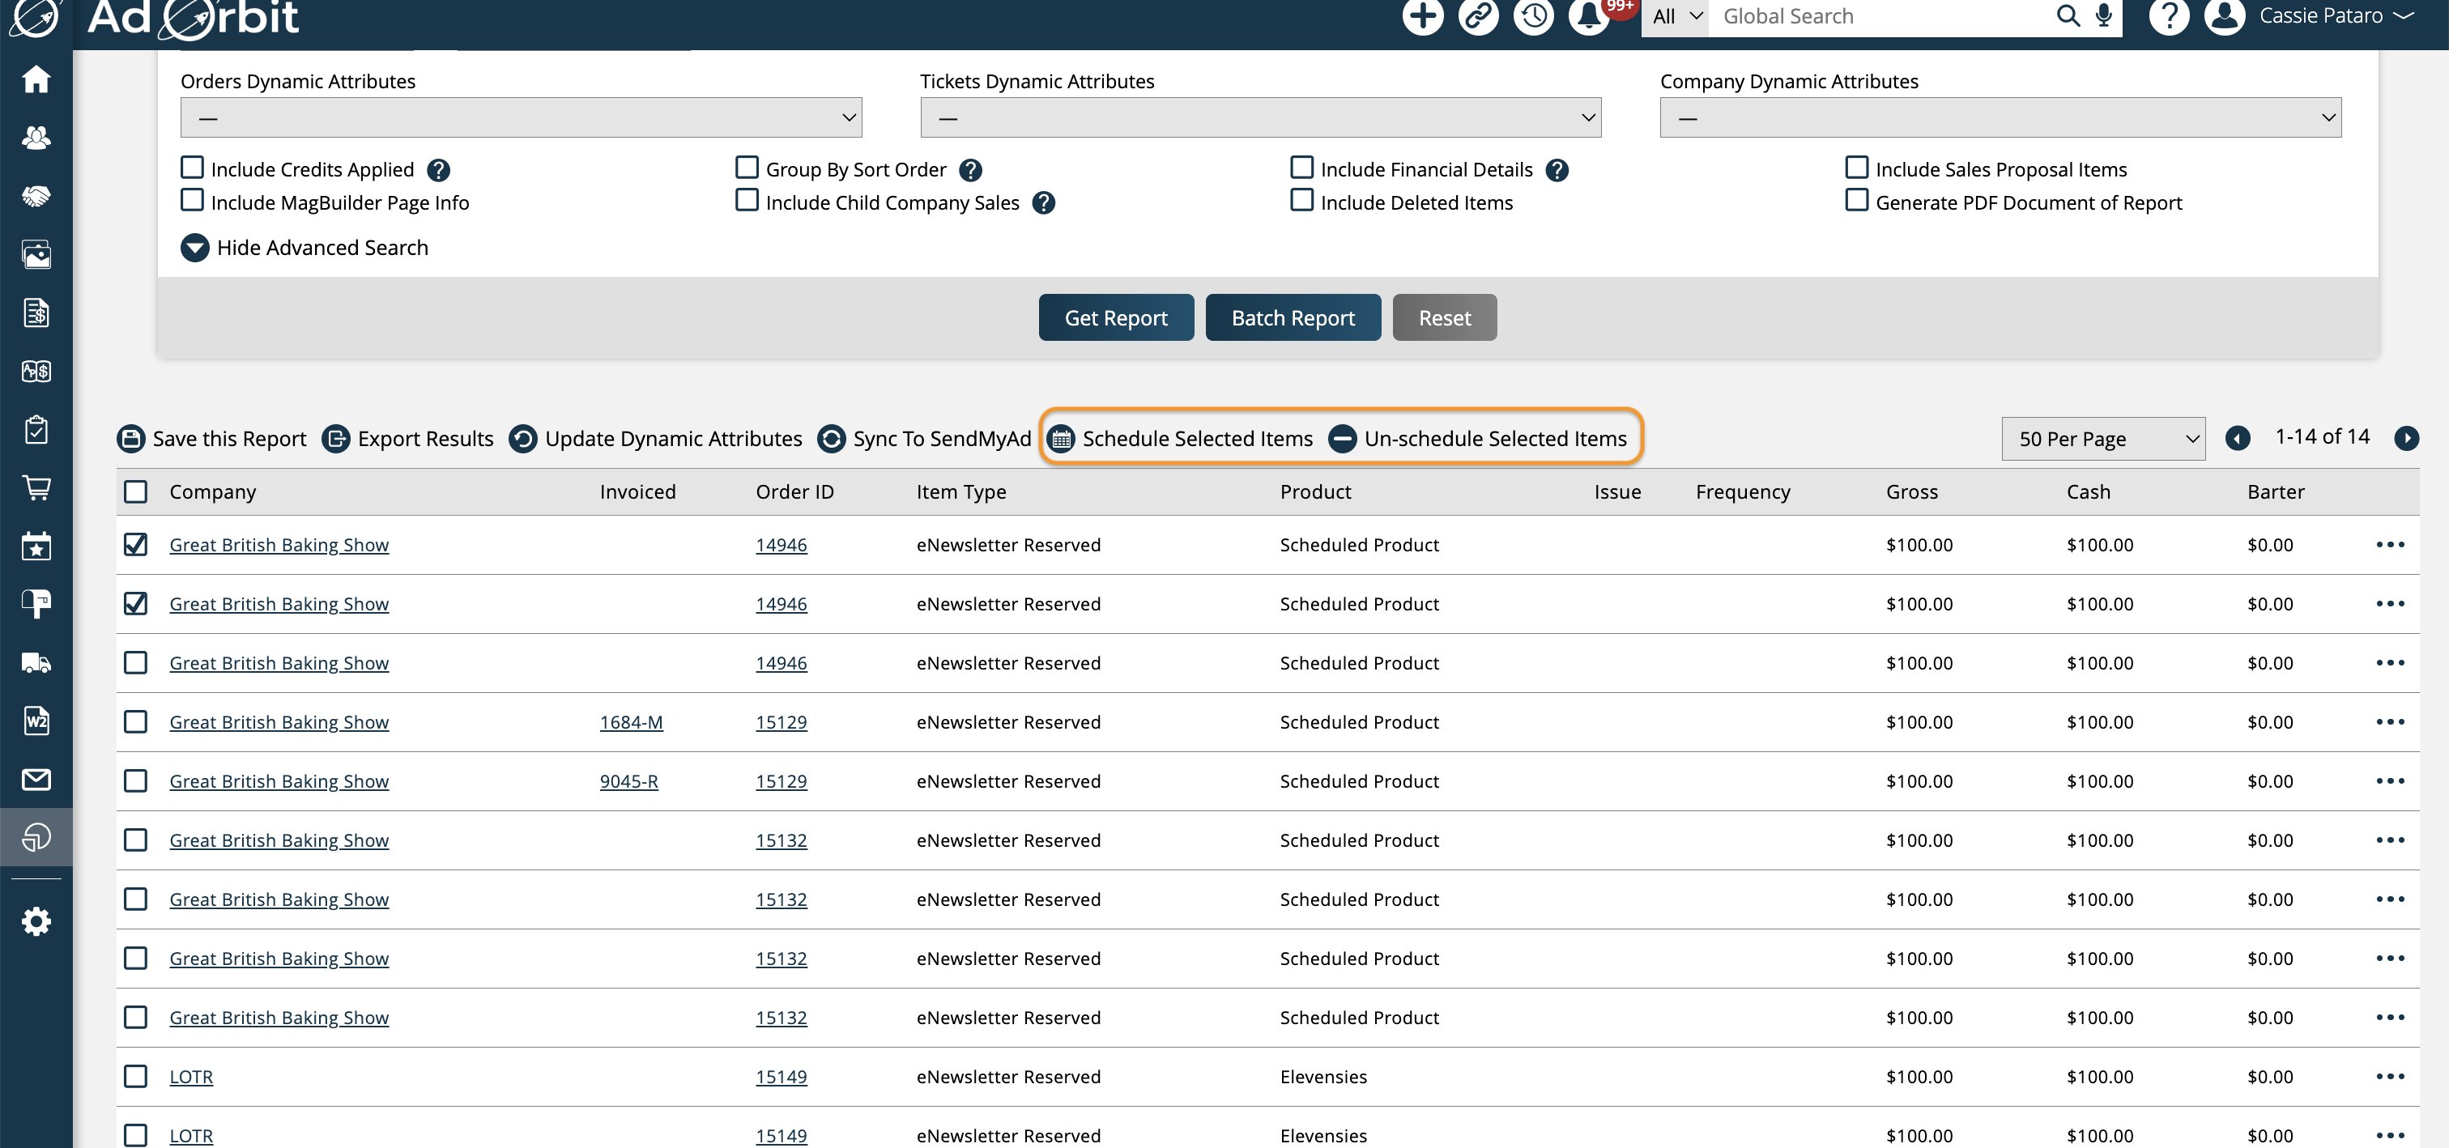2449x1148 pixels.
Task: Enable Include Sales Proposal Items
Action: click(1857, 168)
